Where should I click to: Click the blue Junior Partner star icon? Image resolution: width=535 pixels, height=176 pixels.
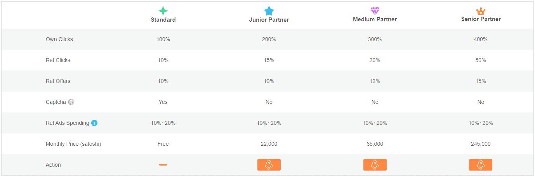(269, 11)
